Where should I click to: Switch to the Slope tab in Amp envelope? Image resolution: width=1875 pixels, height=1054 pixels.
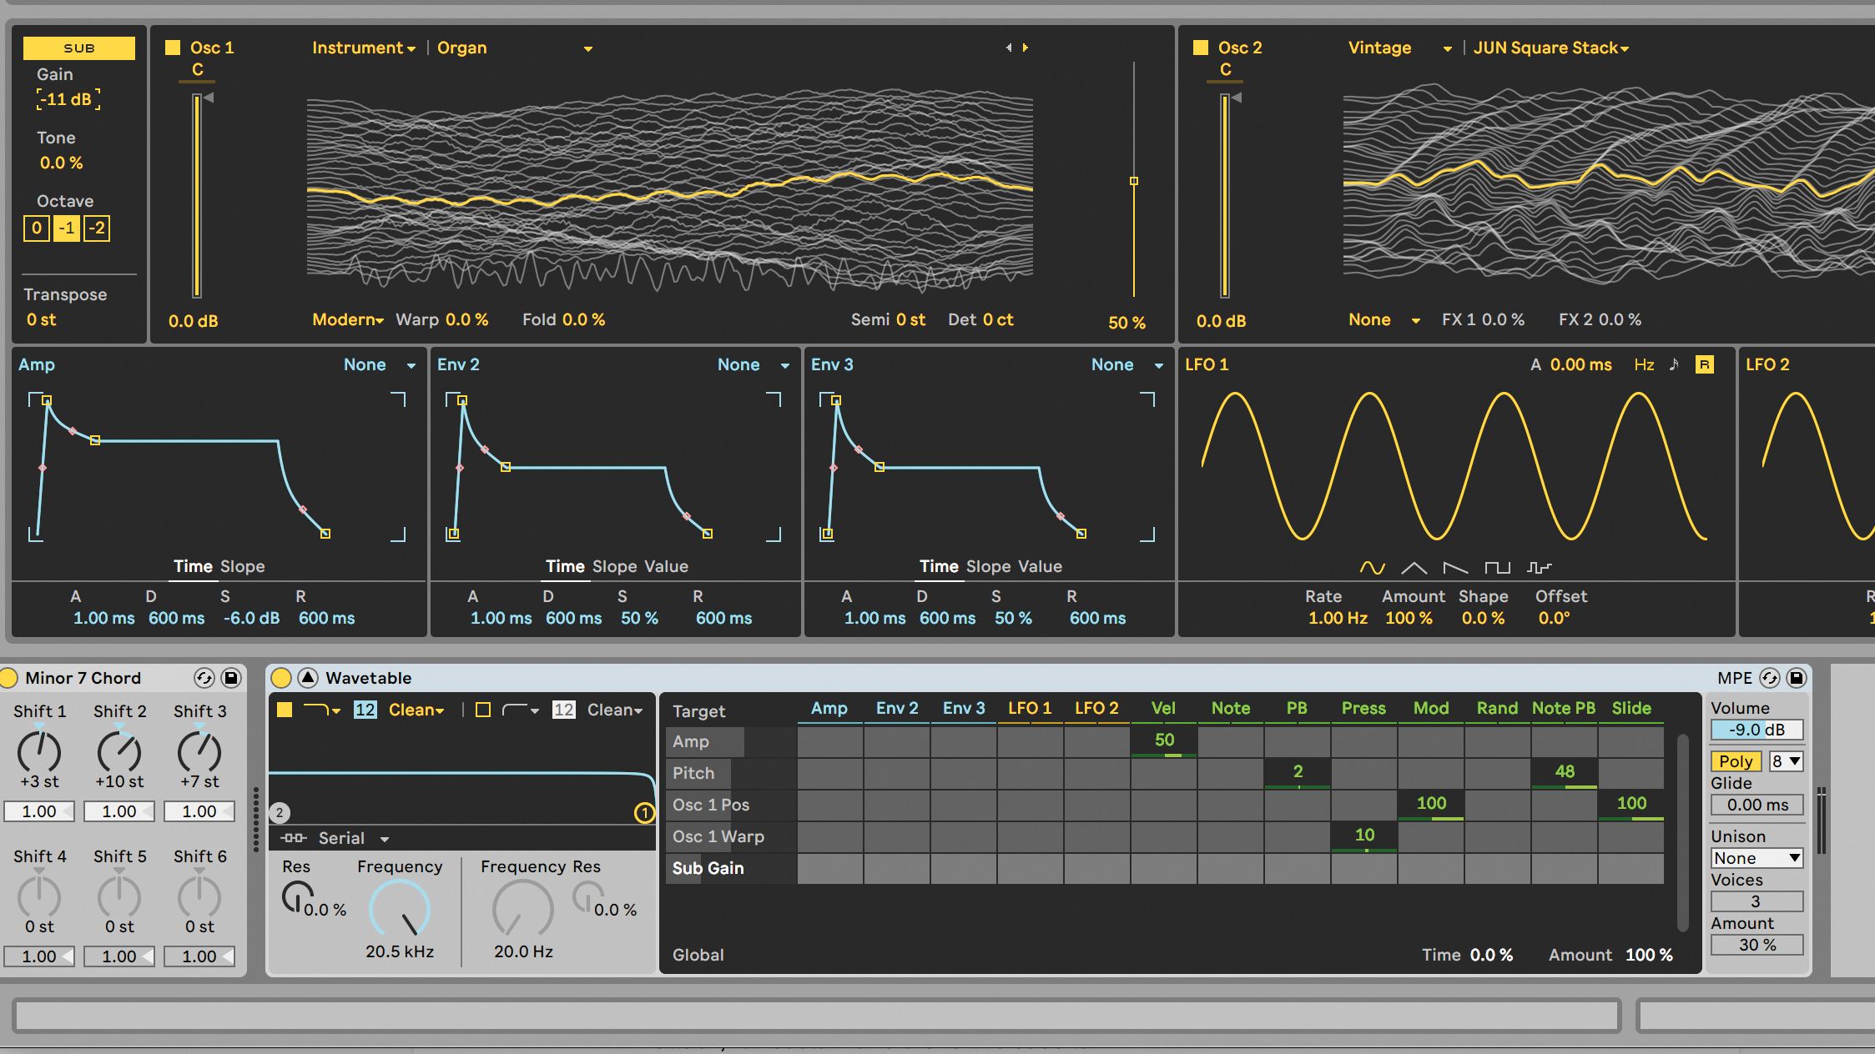(x=241, y=566)
